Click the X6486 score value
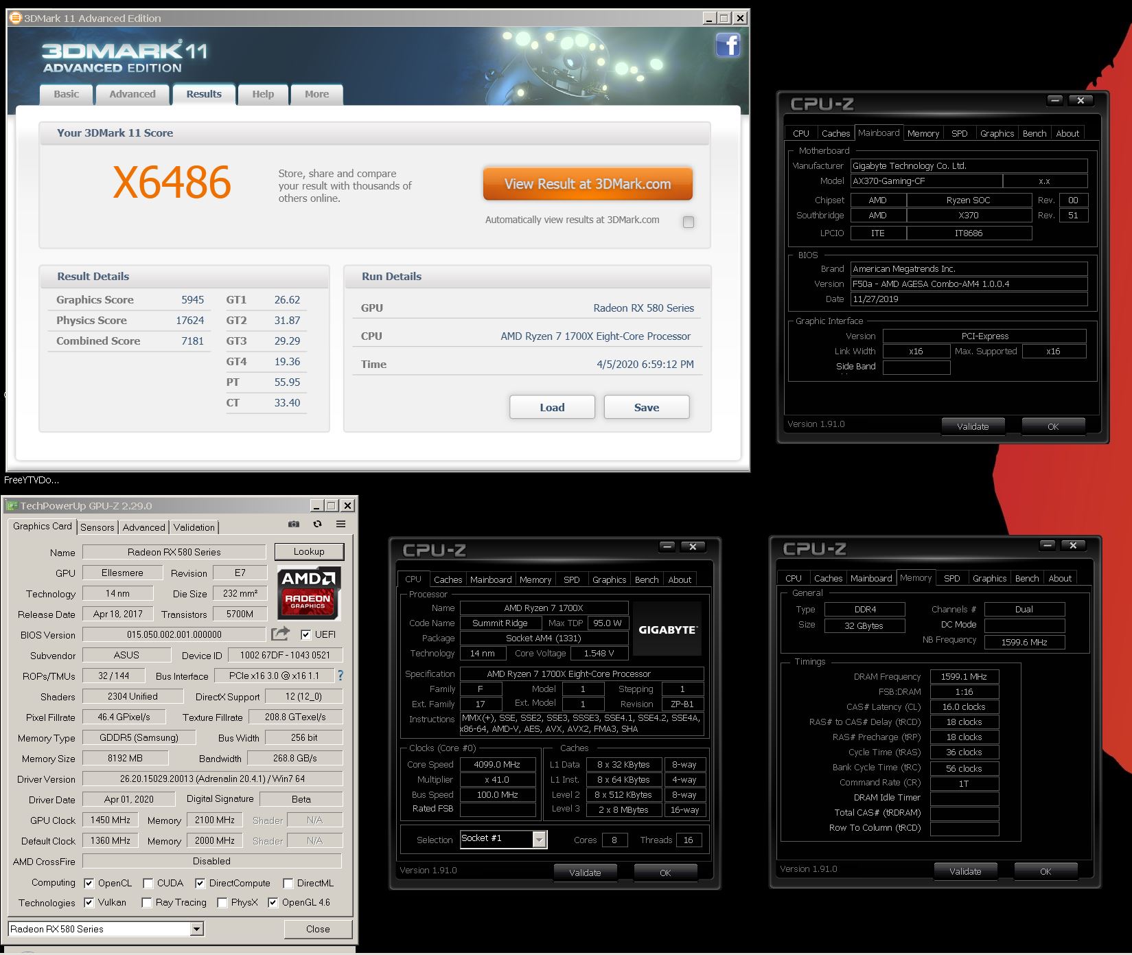Screen dimensions: 1132x955 172,183
